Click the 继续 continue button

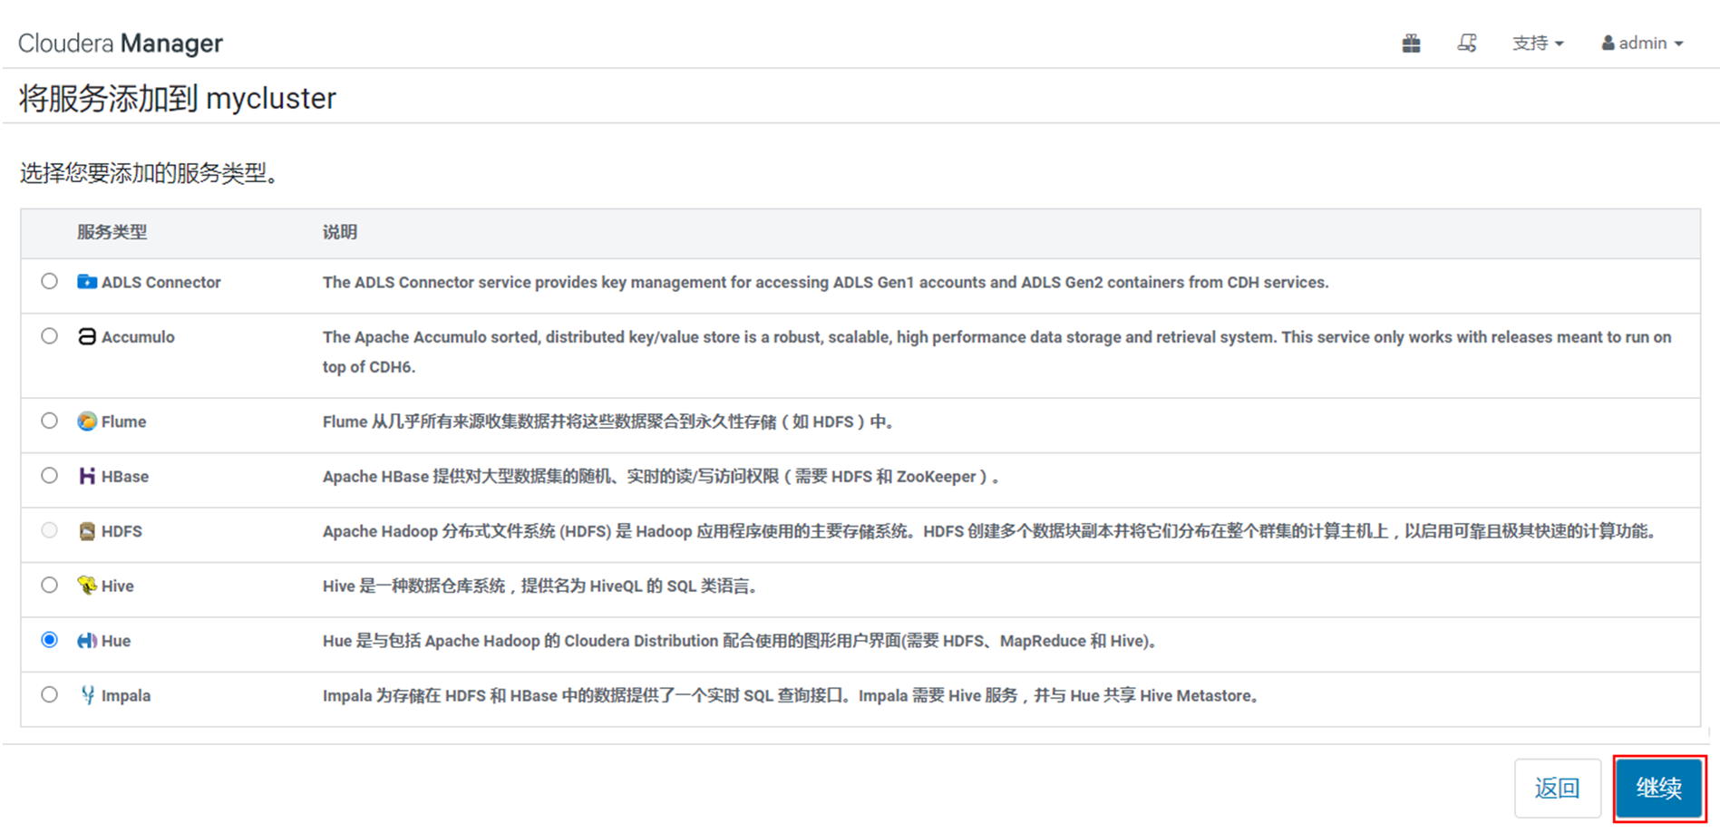click(x=1658, y=788)
